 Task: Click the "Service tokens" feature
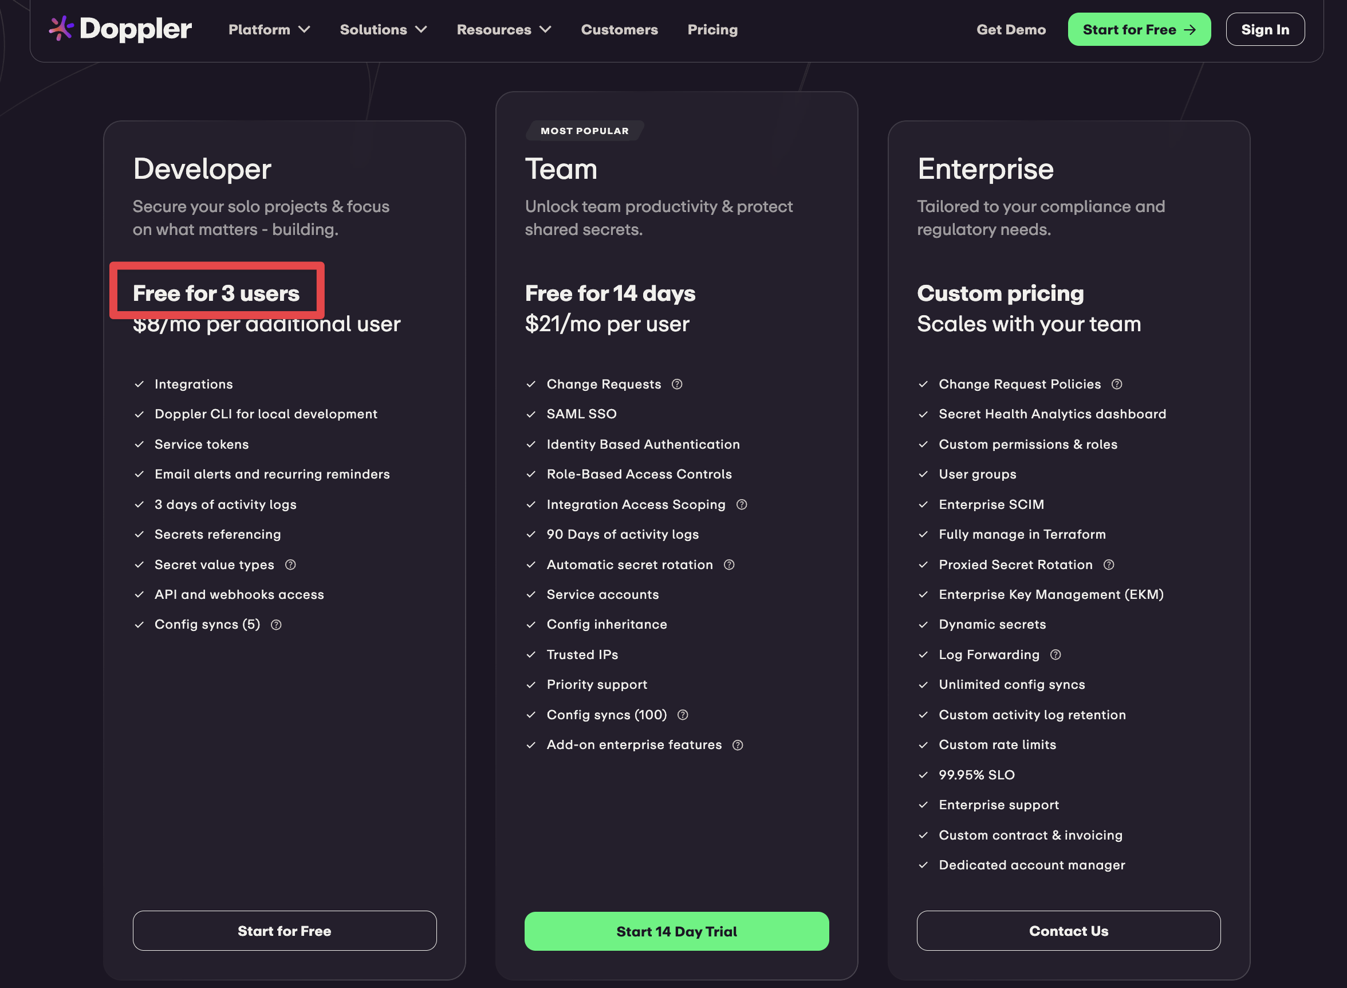tap(202, 444)
